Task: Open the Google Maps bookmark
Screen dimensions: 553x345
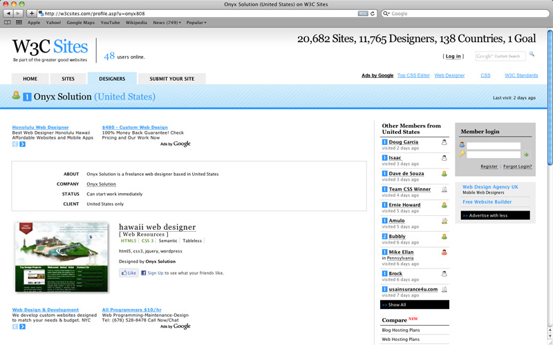Action: click(x=81, y=23)
